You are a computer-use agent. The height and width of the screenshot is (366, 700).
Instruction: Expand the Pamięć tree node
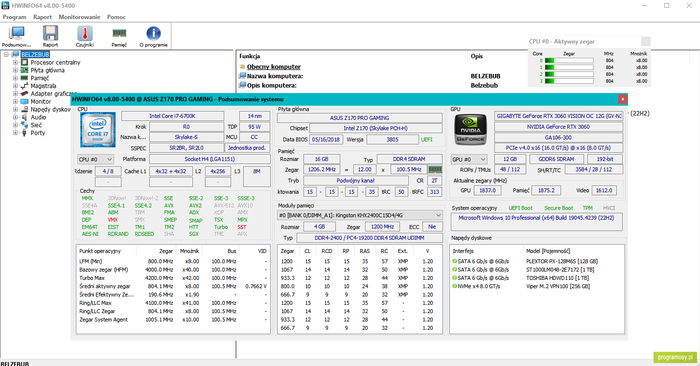tap(15, 78)
